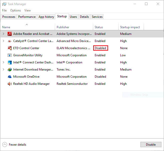
Task: Select the Realtek HD Audio Manager name
Action: pyautogui.click(x=31, y=84)
